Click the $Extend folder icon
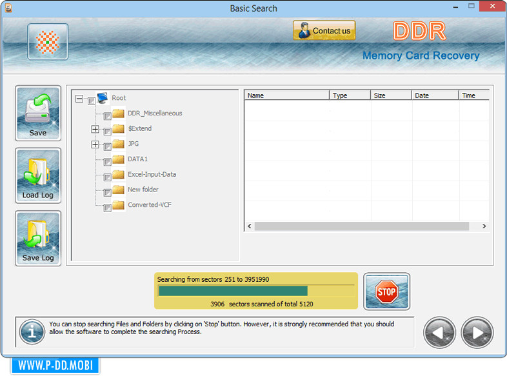Image resolution: width=507 pixels, height=376 pixels. pyautogui.click(x=118, y=128)
